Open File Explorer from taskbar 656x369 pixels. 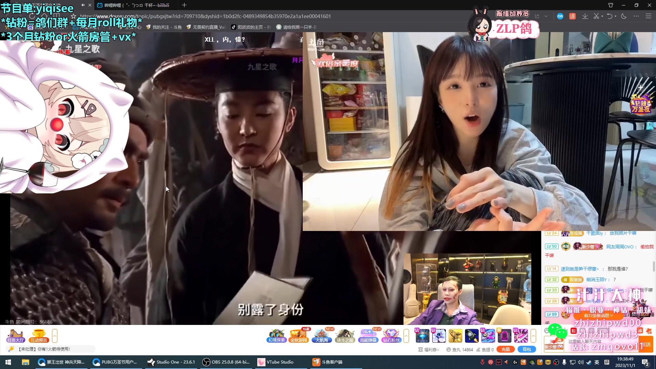tap(25, 362)
